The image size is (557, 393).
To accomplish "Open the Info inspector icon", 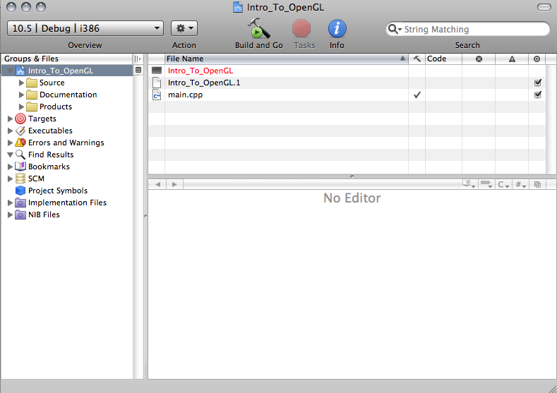I will (x=337, y=29).
